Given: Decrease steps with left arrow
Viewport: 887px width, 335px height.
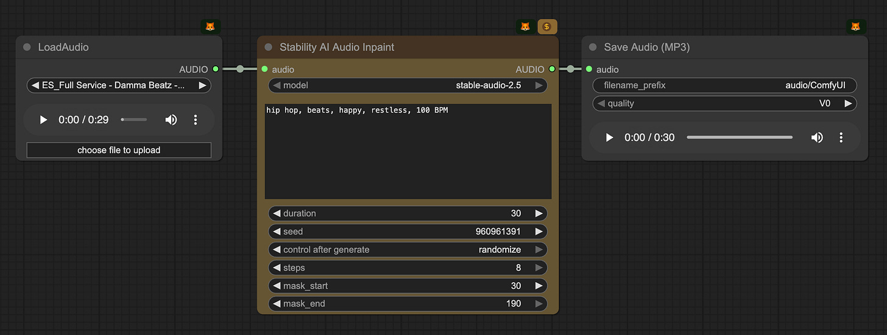Looking at the screenshot, I should pos(277,268).
